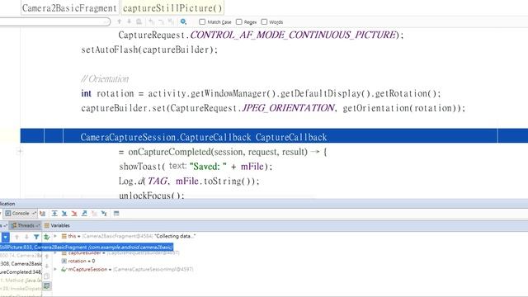This screenshot has width=528, height=297.
Task: Click the "Saved: " string literal
Action: (208, 167)
